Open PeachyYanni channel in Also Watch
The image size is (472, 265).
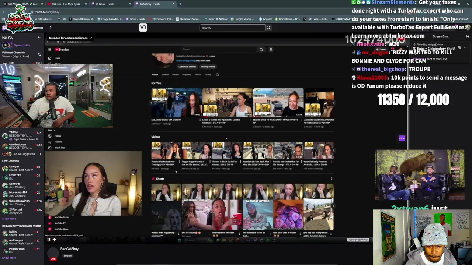tap(22, 250)
